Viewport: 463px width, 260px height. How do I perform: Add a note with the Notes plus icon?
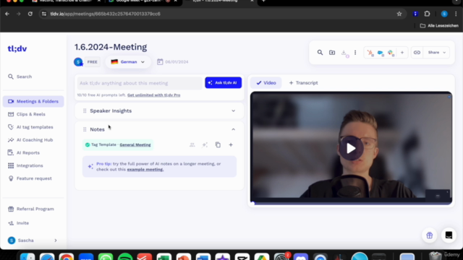click(231, 144)
